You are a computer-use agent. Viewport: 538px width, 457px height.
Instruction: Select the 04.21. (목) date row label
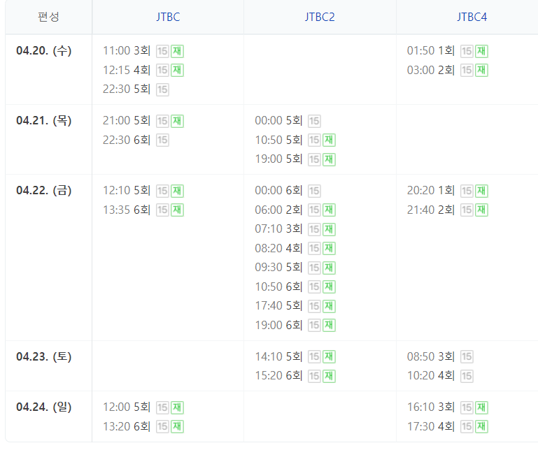44,121
